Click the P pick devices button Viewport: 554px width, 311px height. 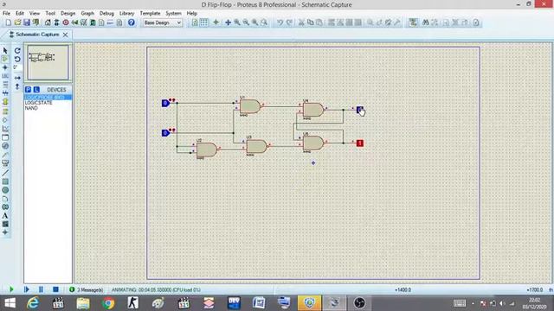point(29,90)
